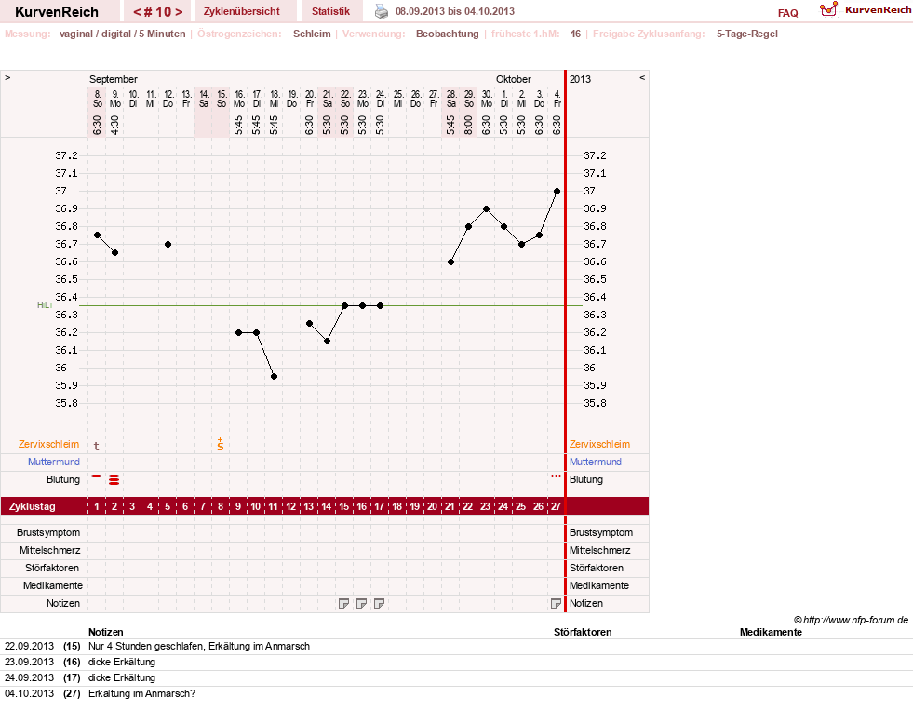Click the Notizen column heading in notes table

(105, 632)
